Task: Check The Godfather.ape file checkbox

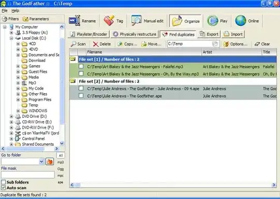Action: click(x=81, y=96)
